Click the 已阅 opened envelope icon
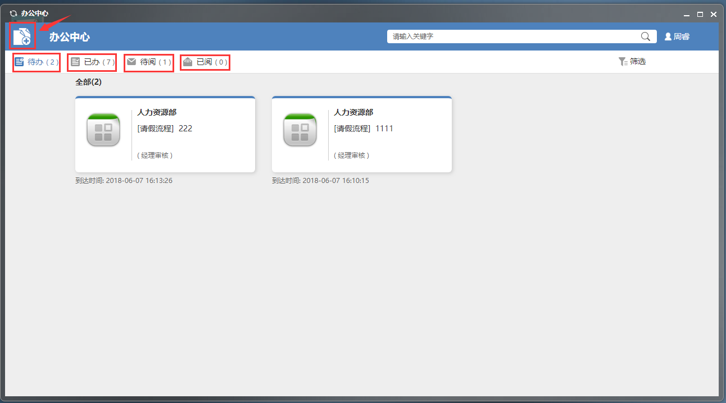The height and width of the screenshot is (403, 726). (x=188, y=62)
